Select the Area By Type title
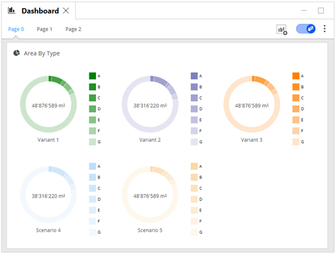 (x=42, y=53)
